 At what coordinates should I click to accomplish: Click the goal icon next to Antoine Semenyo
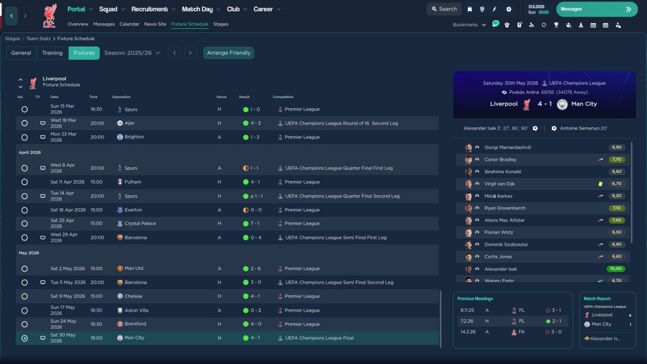click(x=554, y=128)
